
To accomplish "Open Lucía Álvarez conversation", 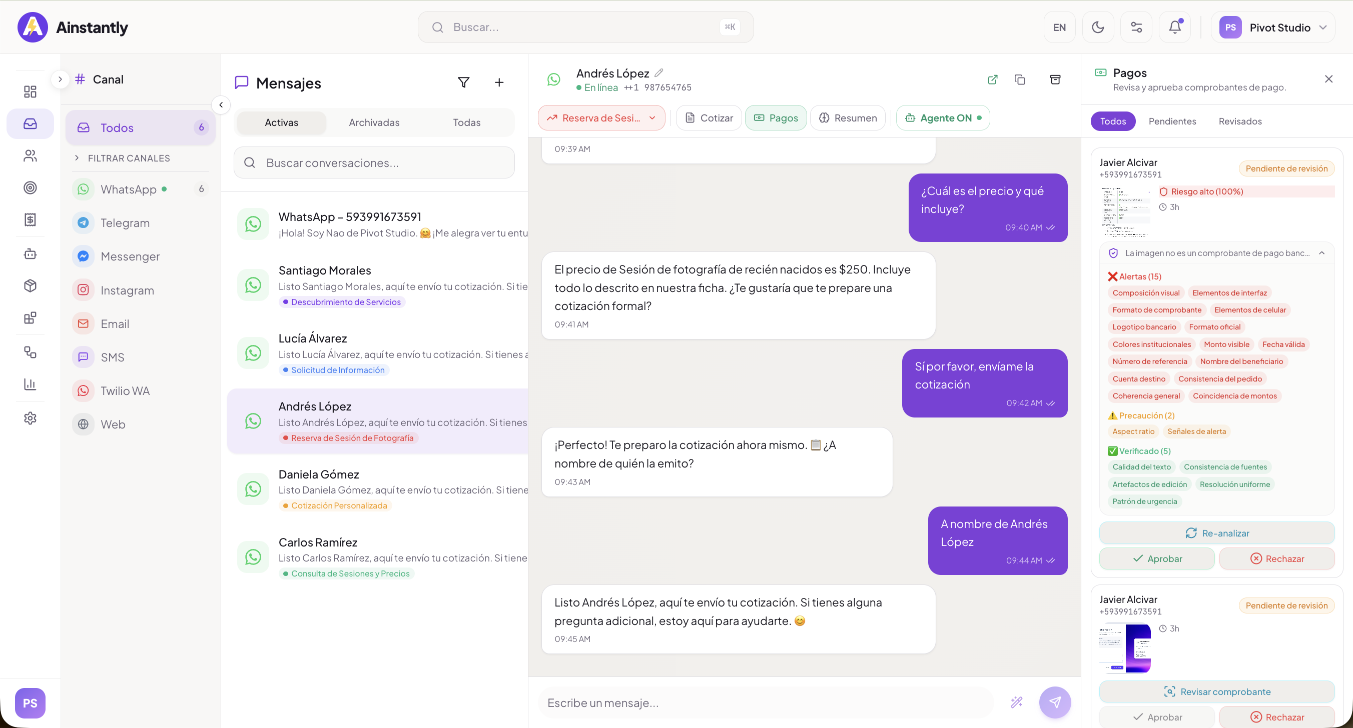I will pyautogui.click(x=377, y=353).
